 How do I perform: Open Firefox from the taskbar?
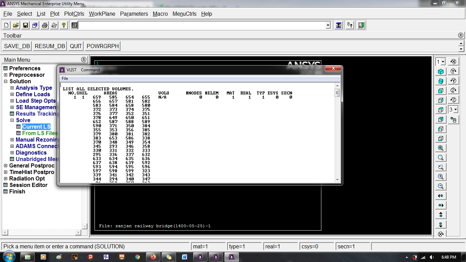[153, 257]
